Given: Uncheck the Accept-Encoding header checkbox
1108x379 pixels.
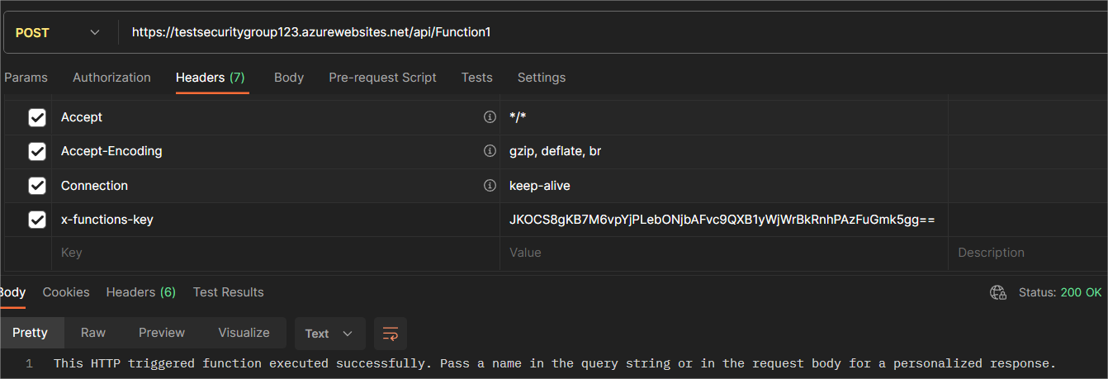Looking at the screenshot, I should 37,151.
